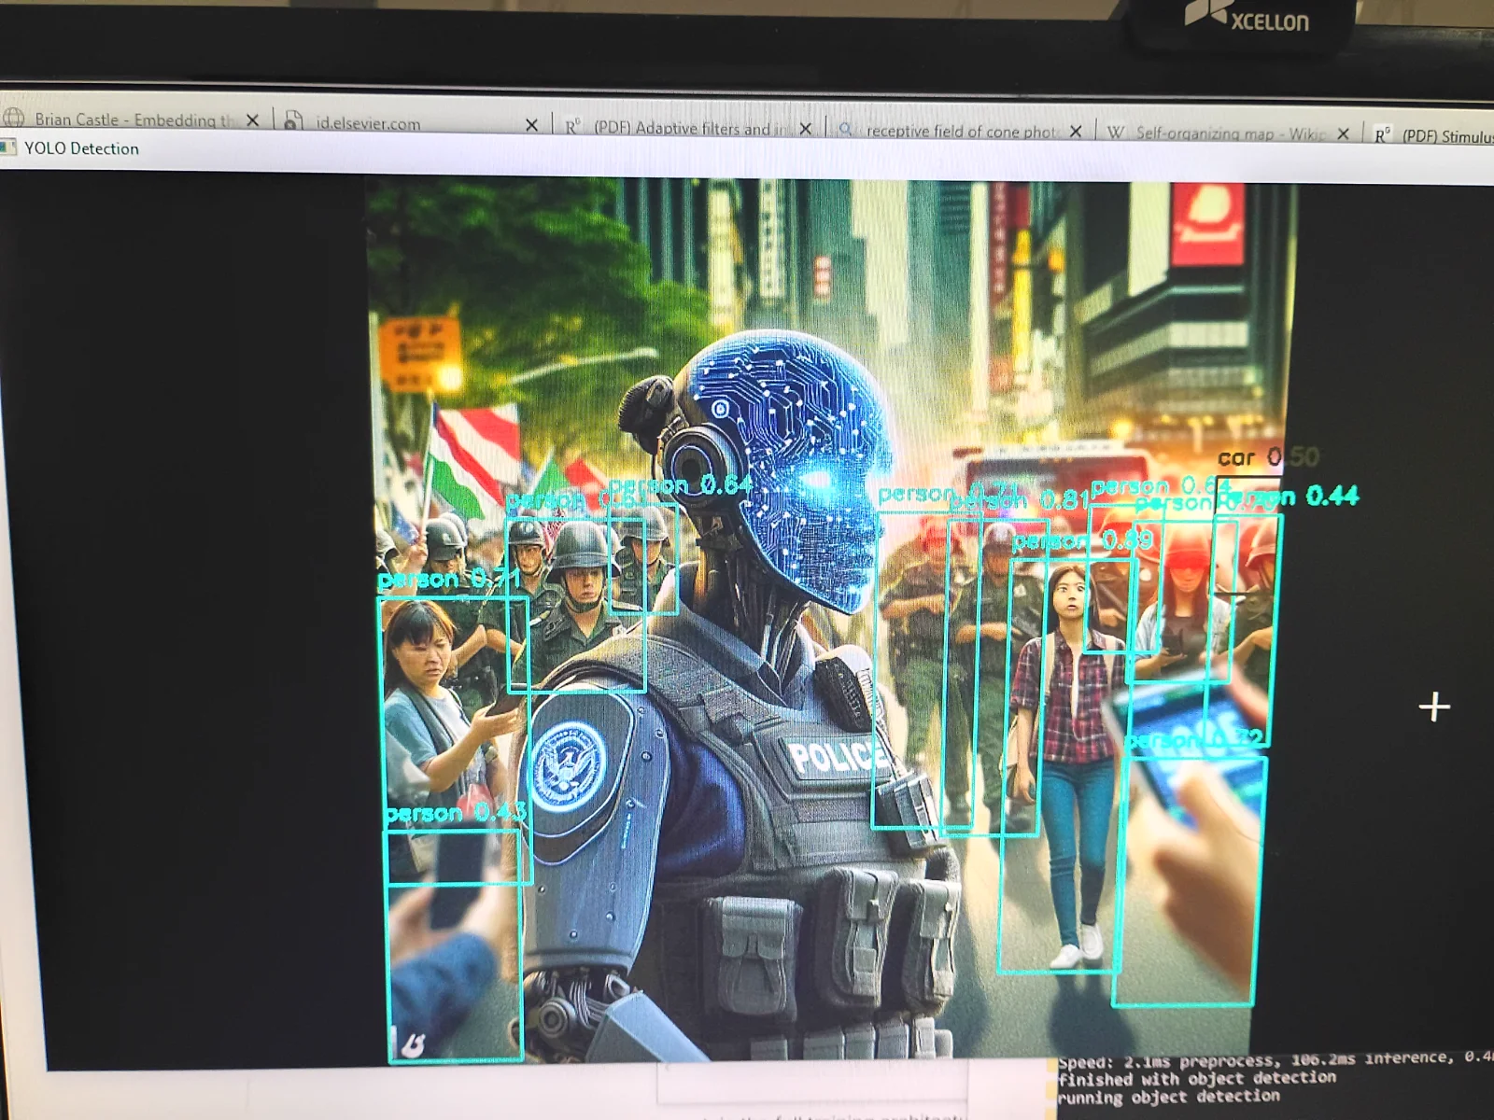Click the page lock icon beside id.elsevier.com

coord(293,121)
